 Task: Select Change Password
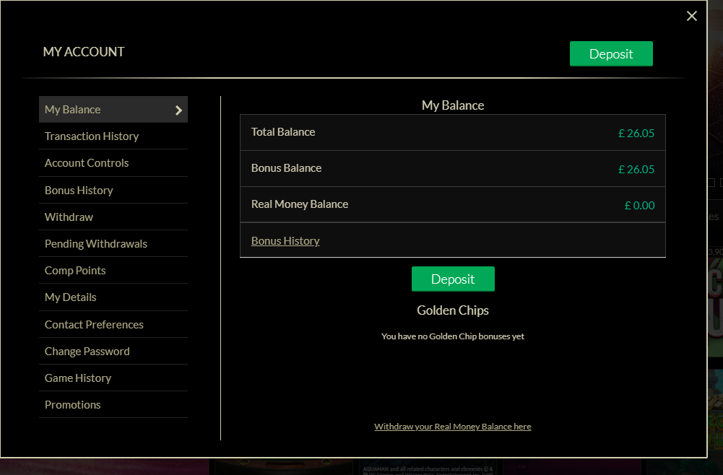(x=87, y=352)
